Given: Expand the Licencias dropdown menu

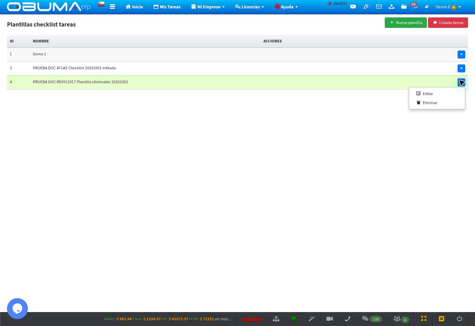Looking at the screenshot, I should tap(250, 7).
